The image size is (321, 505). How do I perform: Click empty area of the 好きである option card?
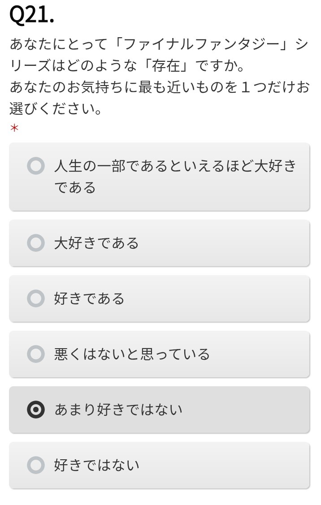[219, 298]
